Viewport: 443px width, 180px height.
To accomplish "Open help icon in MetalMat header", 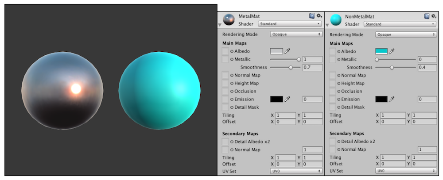I will pos(311,16).
